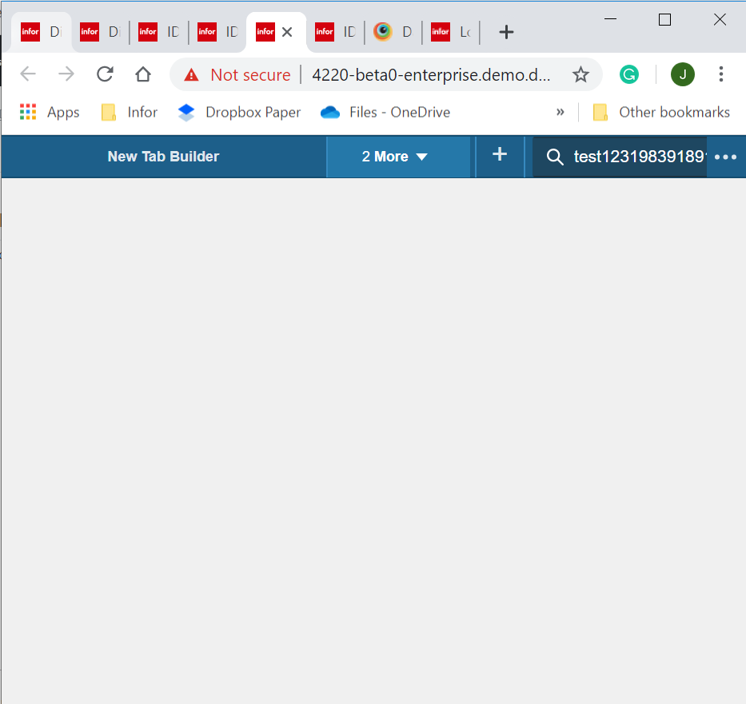Open the Dropbox Paper bookmark
Image resolution: width=746 pixels, height=704 pixels.
(239, 112)
